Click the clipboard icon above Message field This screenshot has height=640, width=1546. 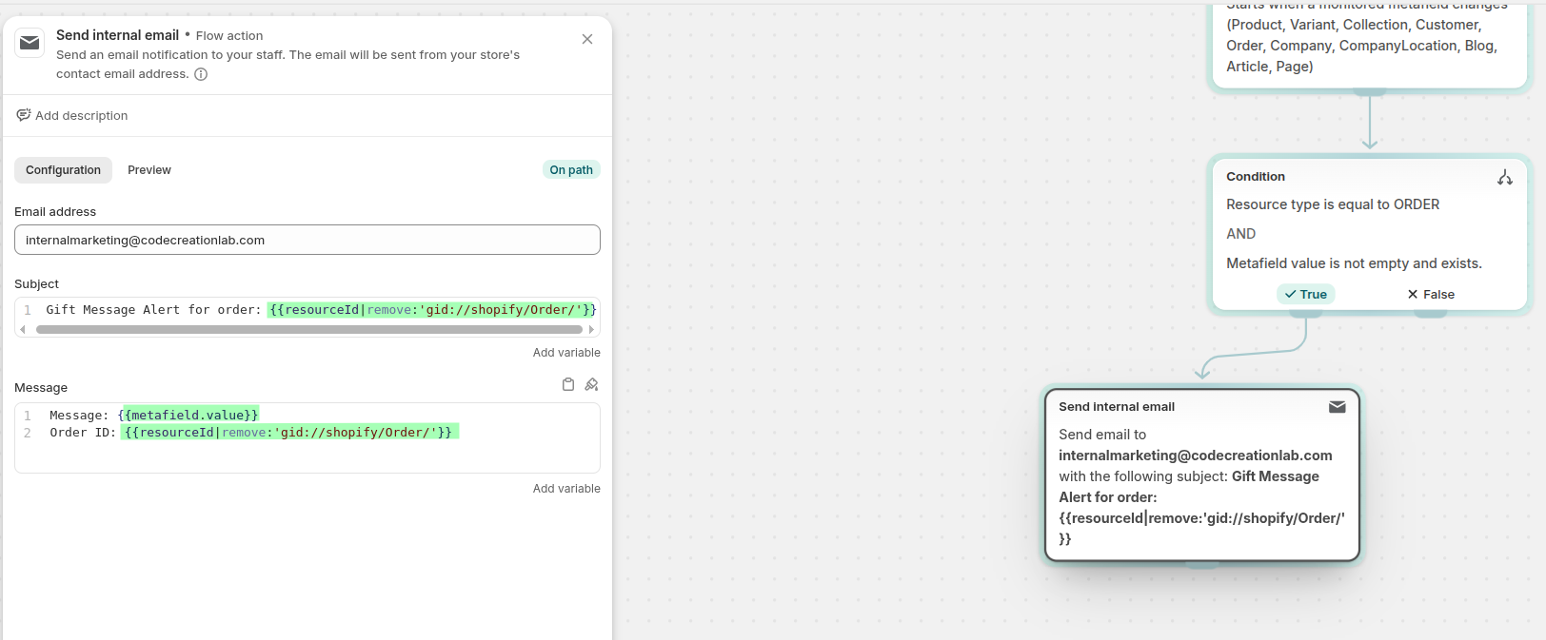pos(568,384)
